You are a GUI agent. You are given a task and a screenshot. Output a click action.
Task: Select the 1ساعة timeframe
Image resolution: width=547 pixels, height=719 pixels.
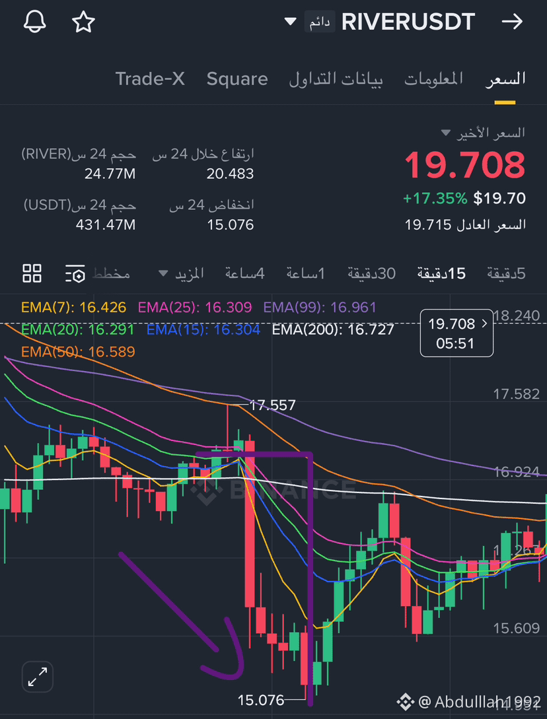pyautogui.click(x=306, y=274)
